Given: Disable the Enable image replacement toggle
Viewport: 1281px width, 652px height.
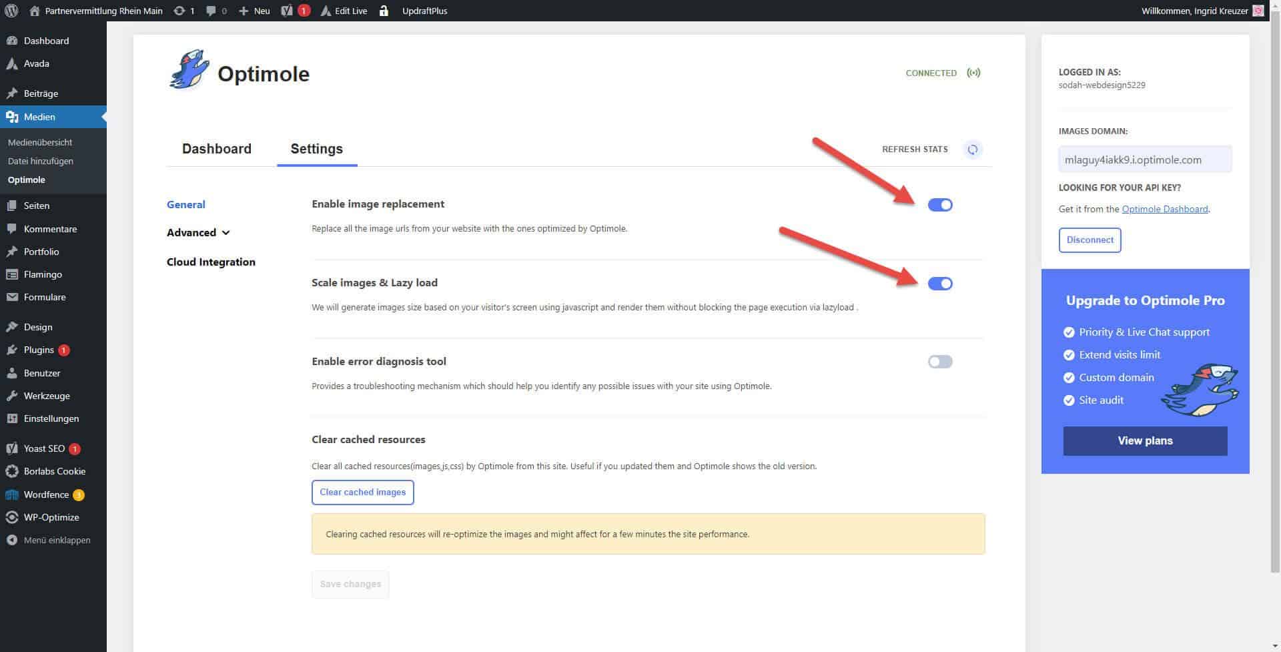Looking at the screenshot, I should 940,205.
